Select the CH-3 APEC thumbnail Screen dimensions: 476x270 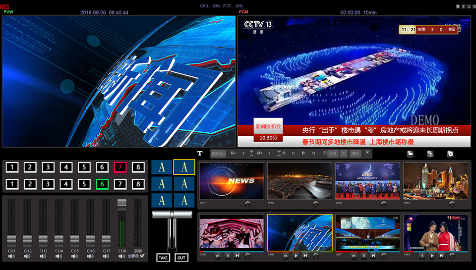(367, 181)
